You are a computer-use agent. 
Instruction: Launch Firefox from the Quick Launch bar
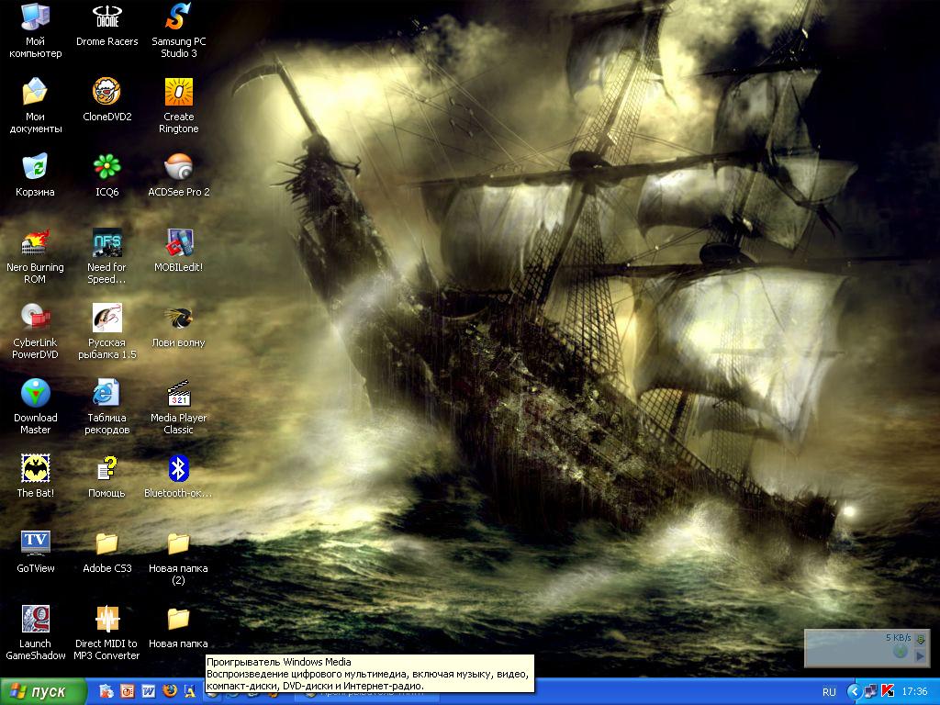click(x=170, y=691)
